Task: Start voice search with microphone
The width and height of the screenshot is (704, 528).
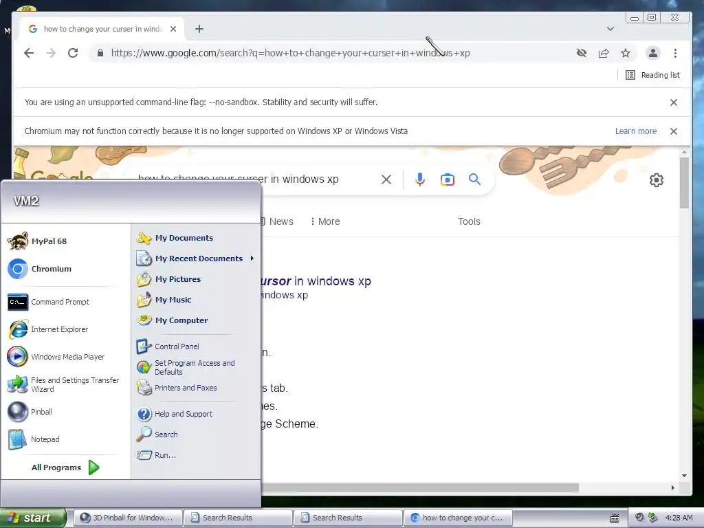Action: tap(420, 179)
